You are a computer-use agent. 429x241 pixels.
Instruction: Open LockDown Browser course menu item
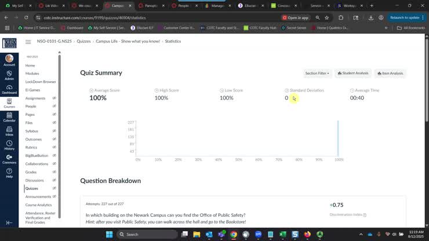(41, 82)
